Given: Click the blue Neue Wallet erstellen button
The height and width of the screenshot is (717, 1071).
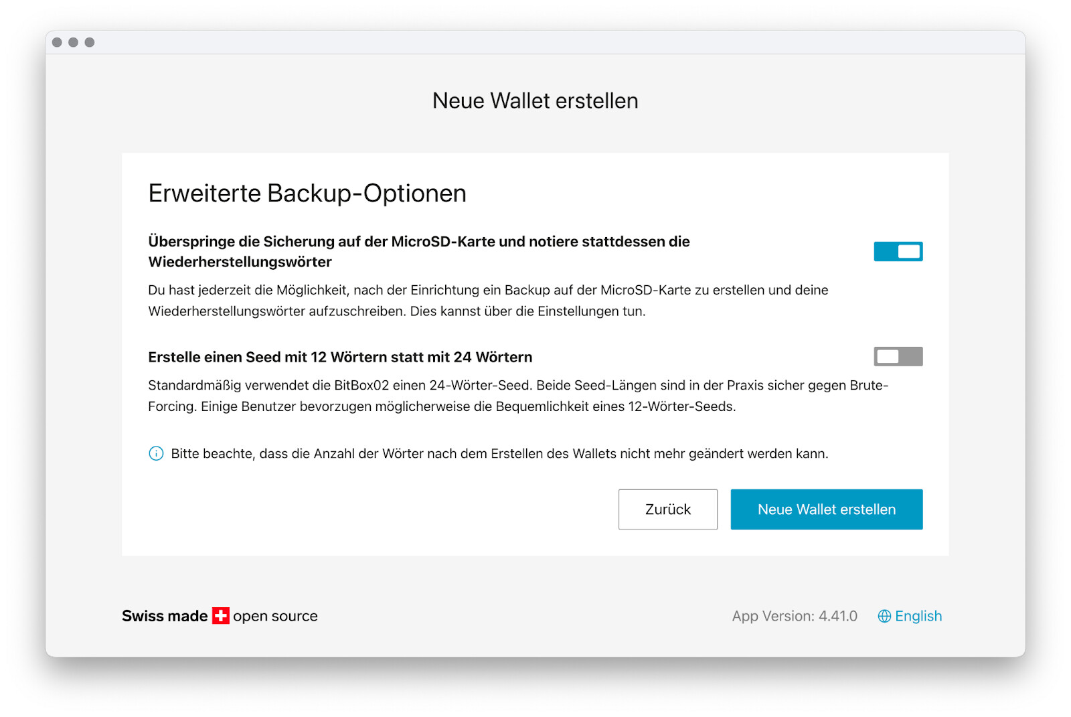Looking at the screenshot, I should [x=827, y=509].
